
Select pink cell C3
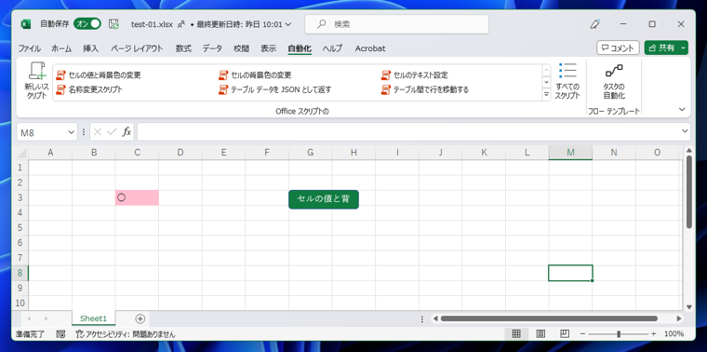tap(137, 197)
